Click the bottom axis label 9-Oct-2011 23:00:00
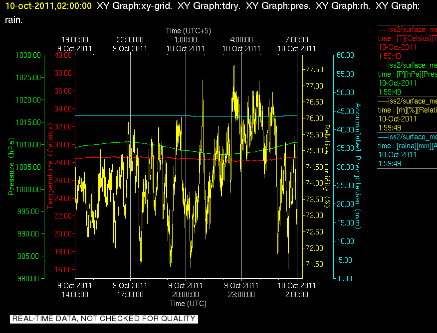Image resolution: width=437 pixels, height=333 pixels. 241,290
